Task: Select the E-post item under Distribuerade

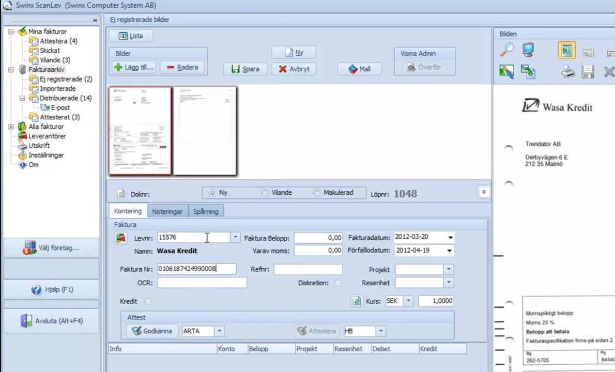Action: tap(60, 107)
